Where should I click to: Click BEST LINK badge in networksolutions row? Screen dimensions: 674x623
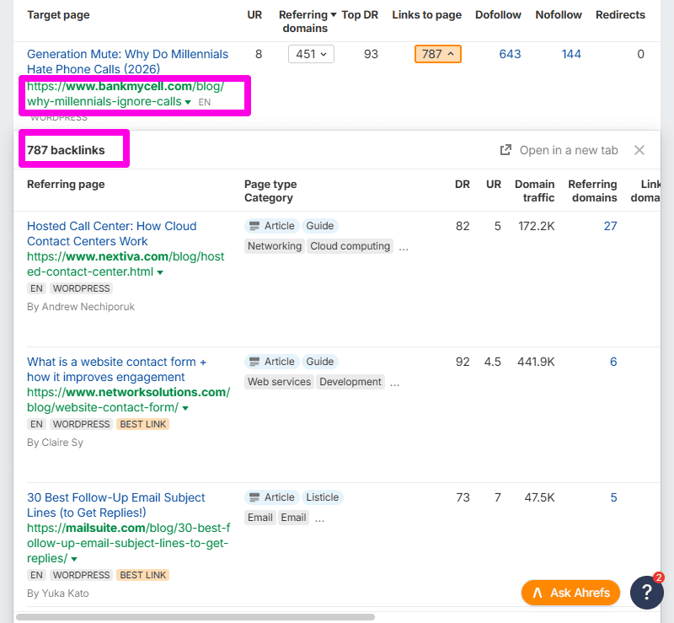142,424
